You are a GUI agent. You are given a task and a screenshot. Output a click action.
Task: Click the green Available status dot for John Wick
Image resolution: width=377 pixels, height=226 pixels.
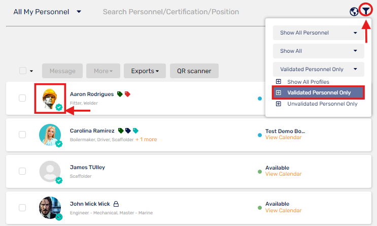(x=260, y=208)
